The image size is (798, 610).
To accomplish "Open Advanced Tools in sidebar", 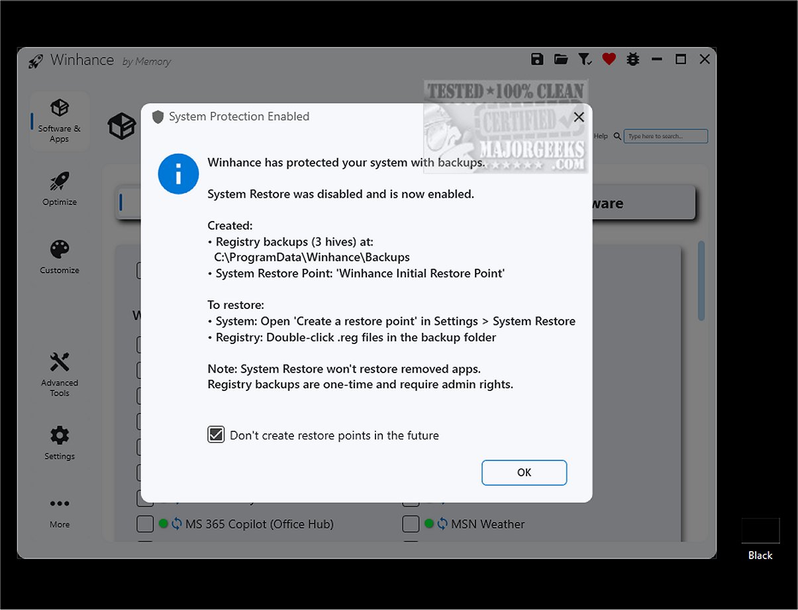I will pyautogui.click(x=60, y=374).
